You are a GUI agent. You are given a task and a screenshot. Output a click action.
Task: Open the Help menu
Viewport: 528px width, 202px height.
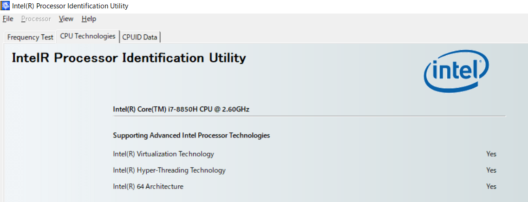89,19
